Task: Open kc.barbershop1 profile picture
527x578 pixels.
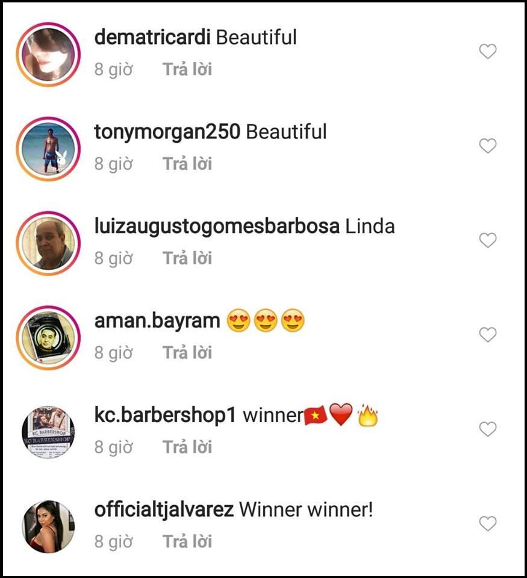Action: (x=48, y=432)
